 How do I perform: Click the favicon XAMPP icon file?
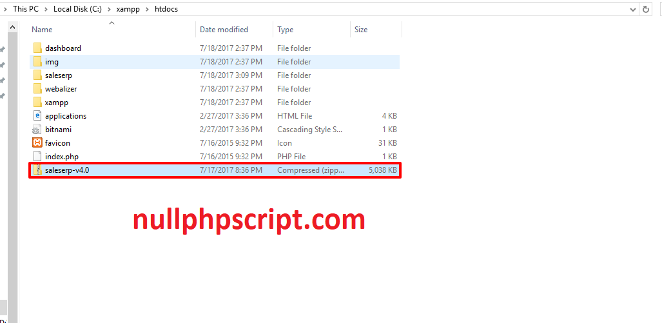click(x=37, y=143)
